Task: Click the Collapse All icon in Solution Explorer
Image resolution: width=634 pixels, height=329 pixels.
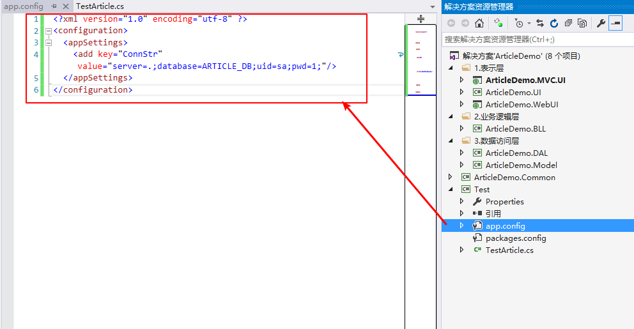Action: pos(568,23)
